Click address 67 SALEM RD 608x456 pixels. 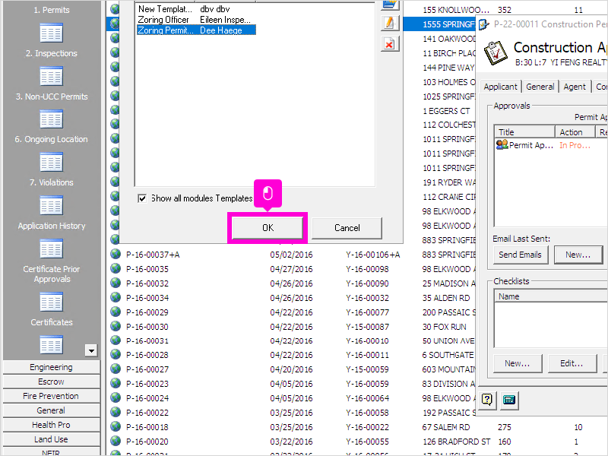[445, 427]
